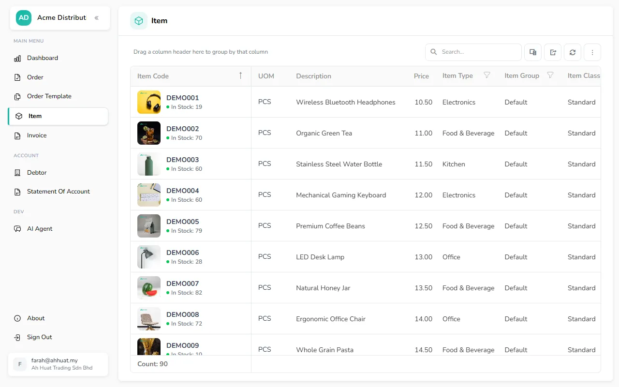Go to Order Template page
This screenshot has width=619, height=387.
pos(58,96)
